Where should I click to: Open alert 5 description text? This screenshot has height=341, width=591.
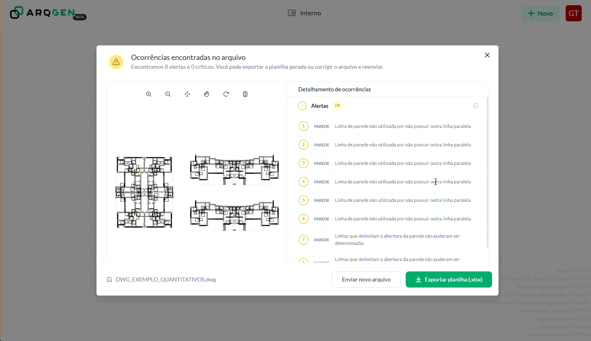(x=403, y=200)
